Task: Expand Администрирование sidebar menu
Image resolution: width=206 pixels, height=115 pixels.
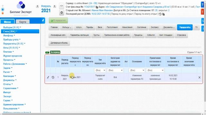Action: click(x=14, y=104)
